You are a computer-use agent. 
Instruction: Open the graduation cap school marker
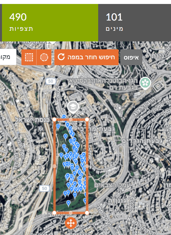[x=73, y=107]
